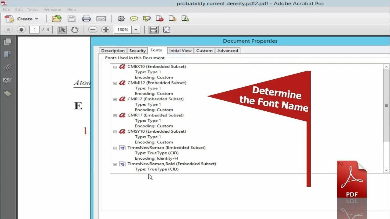This screenshot has width=390, height=219.
Task: Collapse the CMSY10 font entry
Action: (115, 132)
